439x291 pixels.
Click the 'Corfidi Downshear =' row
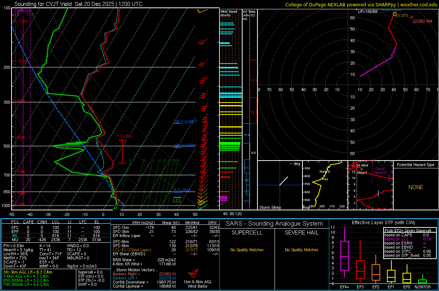point(144,282)
